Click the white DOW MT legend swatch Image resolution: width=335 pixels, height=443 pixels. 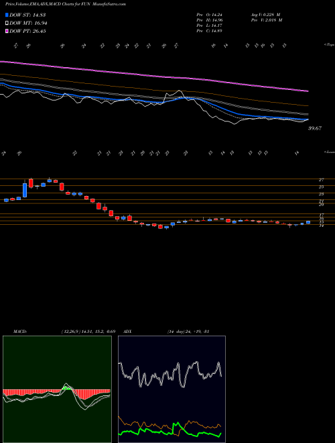[7, 23]
